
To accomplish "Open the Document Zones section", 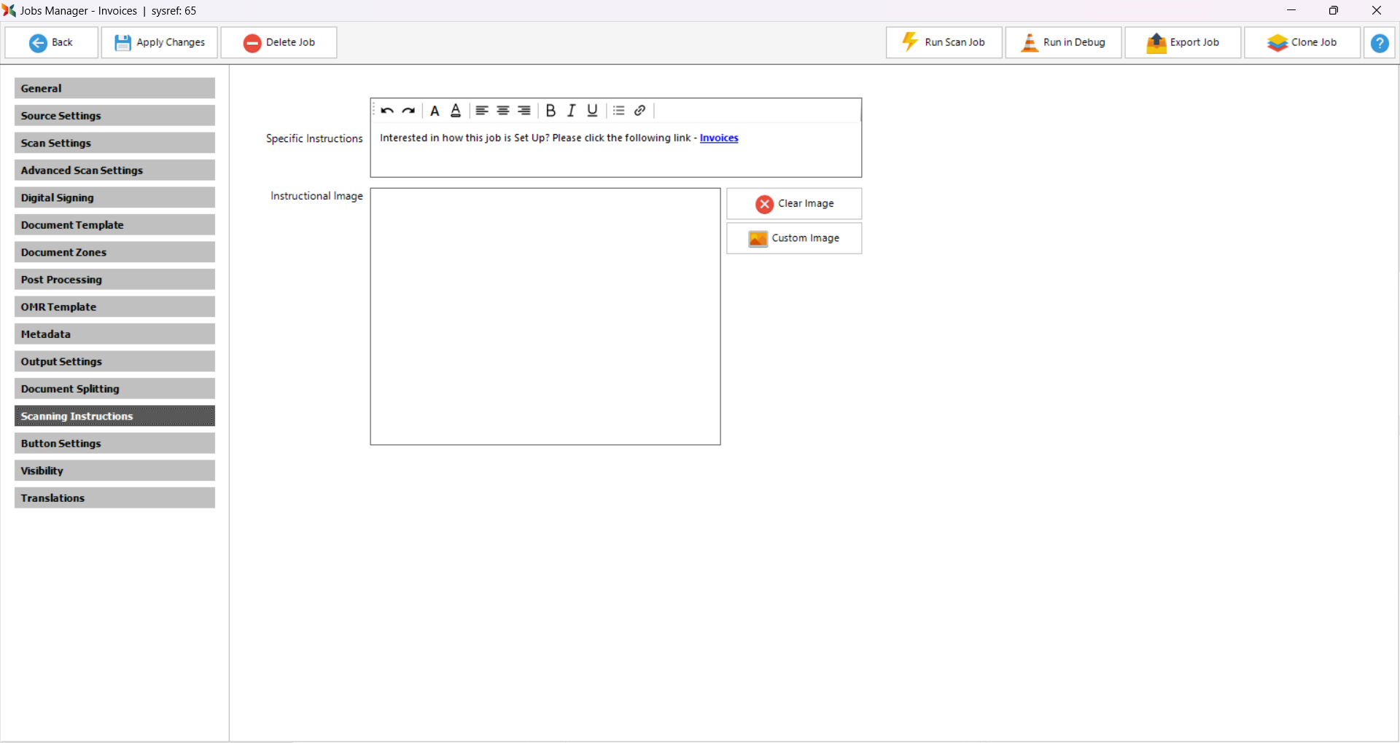I will [x=114, y=252].
